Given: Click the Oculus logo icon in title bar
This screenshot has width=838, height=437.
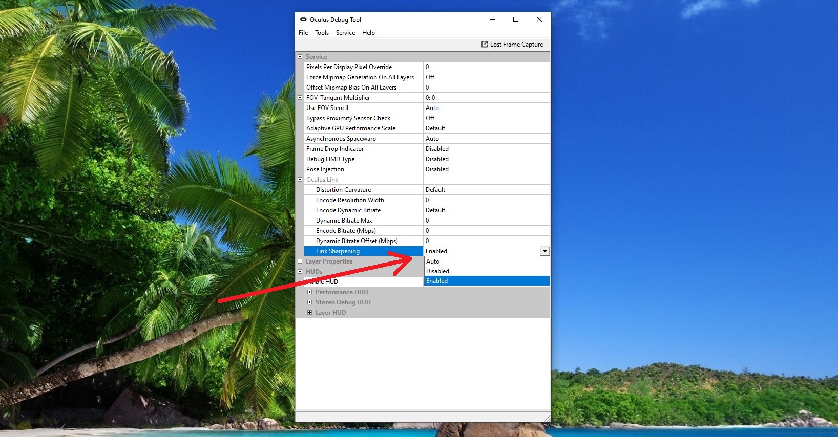Looking at the screenshot, I should tap(303, 19).
